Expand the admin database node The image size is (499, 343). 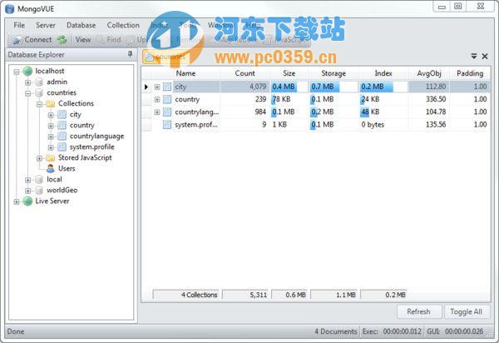pyautogui.click(x=28, y=82)
